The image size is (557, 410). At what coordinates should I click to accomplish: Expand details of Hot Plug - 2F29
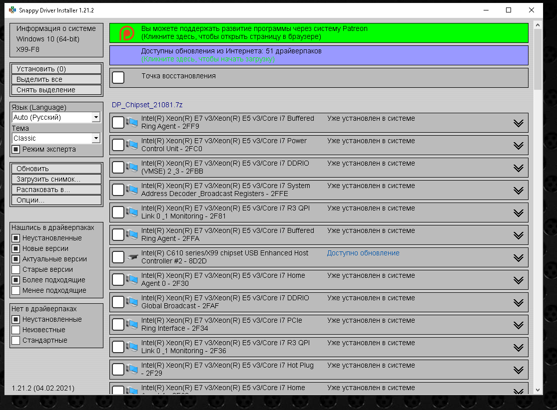pos(518,370)
